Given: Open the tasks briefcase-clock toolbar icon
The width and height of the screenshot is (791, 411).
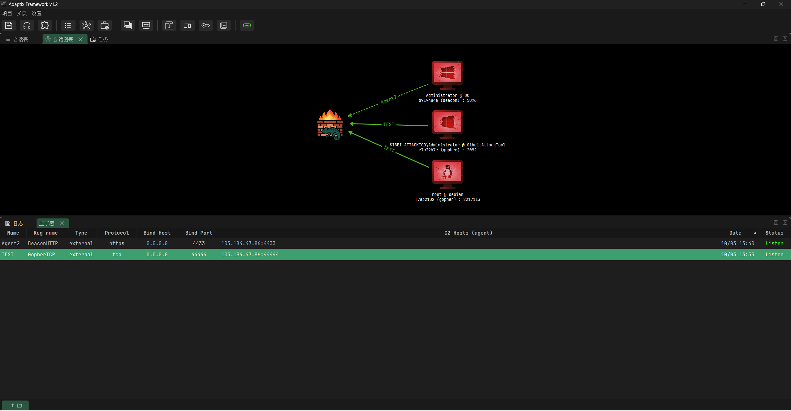Looking at the screenshot, I should [105, 25].
